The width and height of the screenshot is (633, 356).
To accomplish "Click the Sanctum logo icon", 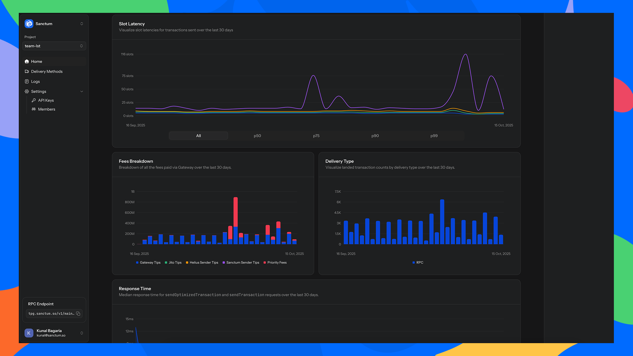I will click(x=29, y=24).
